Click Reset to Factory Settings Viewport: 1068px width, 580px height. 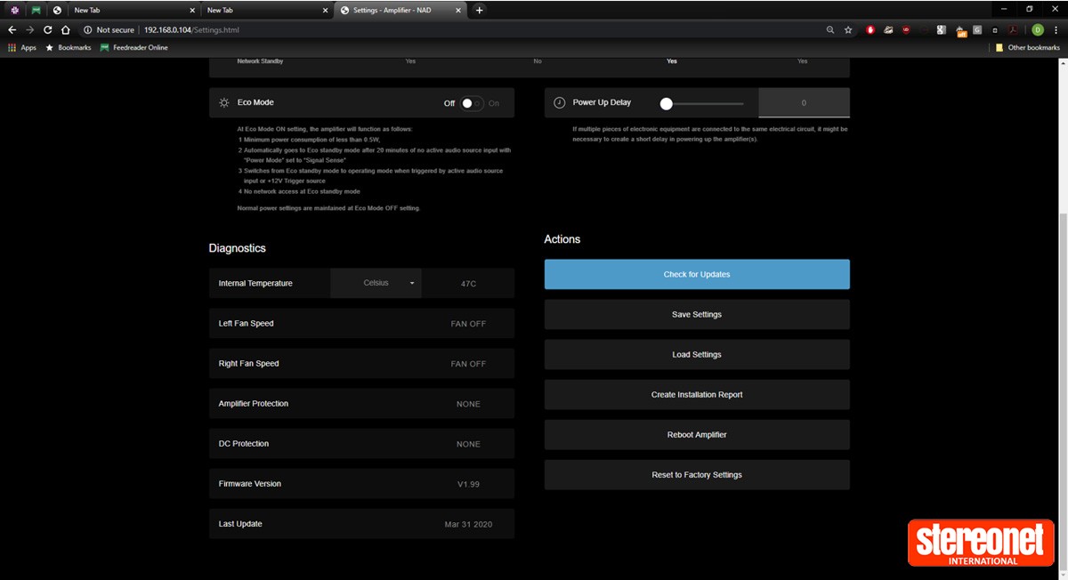(x=697, y=474)
